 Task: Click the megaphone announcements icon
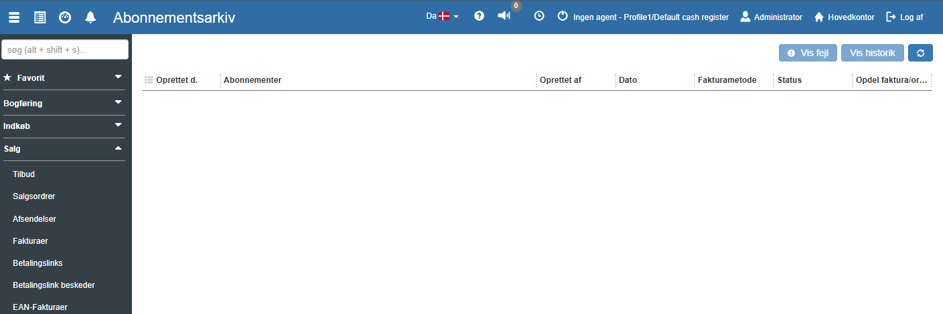(504, 16)
